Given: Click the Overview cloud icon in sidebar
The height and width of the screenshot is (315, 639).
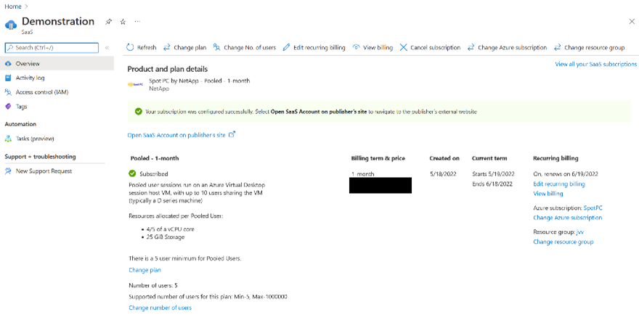Looking at the screenshot, I should 8,64.
